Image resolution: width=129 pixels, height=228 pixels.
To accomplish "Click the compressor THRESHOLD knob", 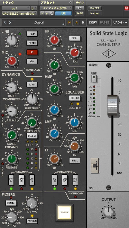I will tap(32, 99).
